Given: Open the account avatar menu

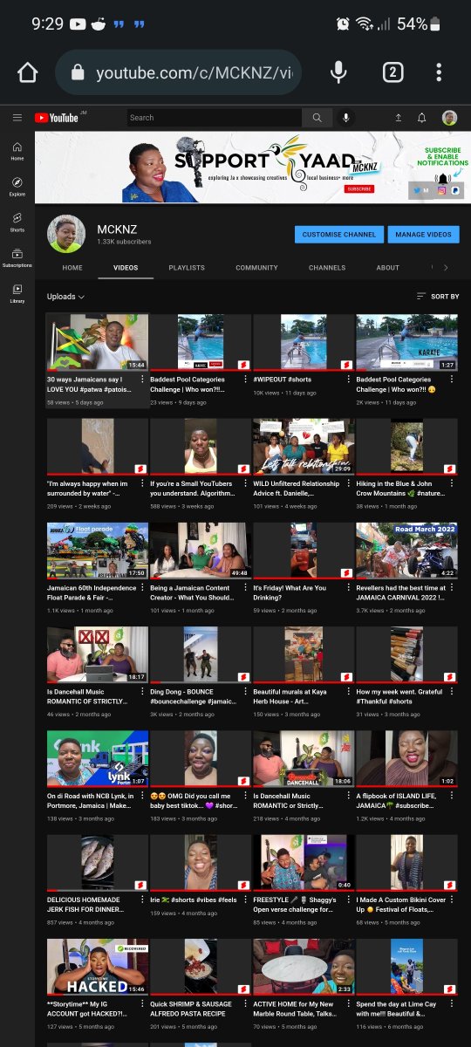Looking at the screenshot, I should pos(449,118).
